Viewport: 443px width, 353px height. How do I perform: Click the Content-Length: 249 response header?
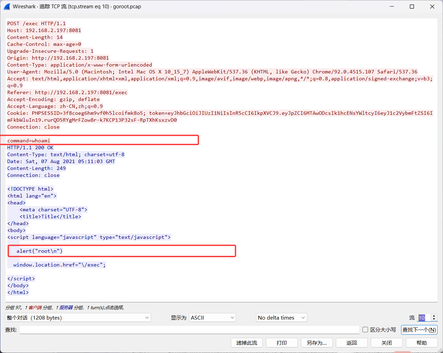(x=36, y=168)
